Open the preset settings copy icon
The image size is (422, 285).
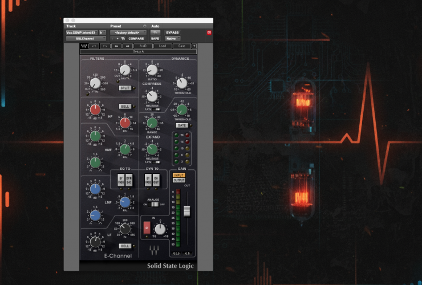pos(123,39)
